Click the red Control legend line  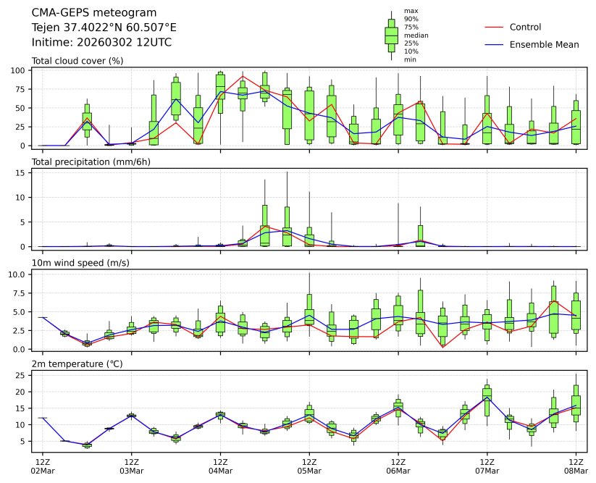pyautogui.click(x=493, y=28)
